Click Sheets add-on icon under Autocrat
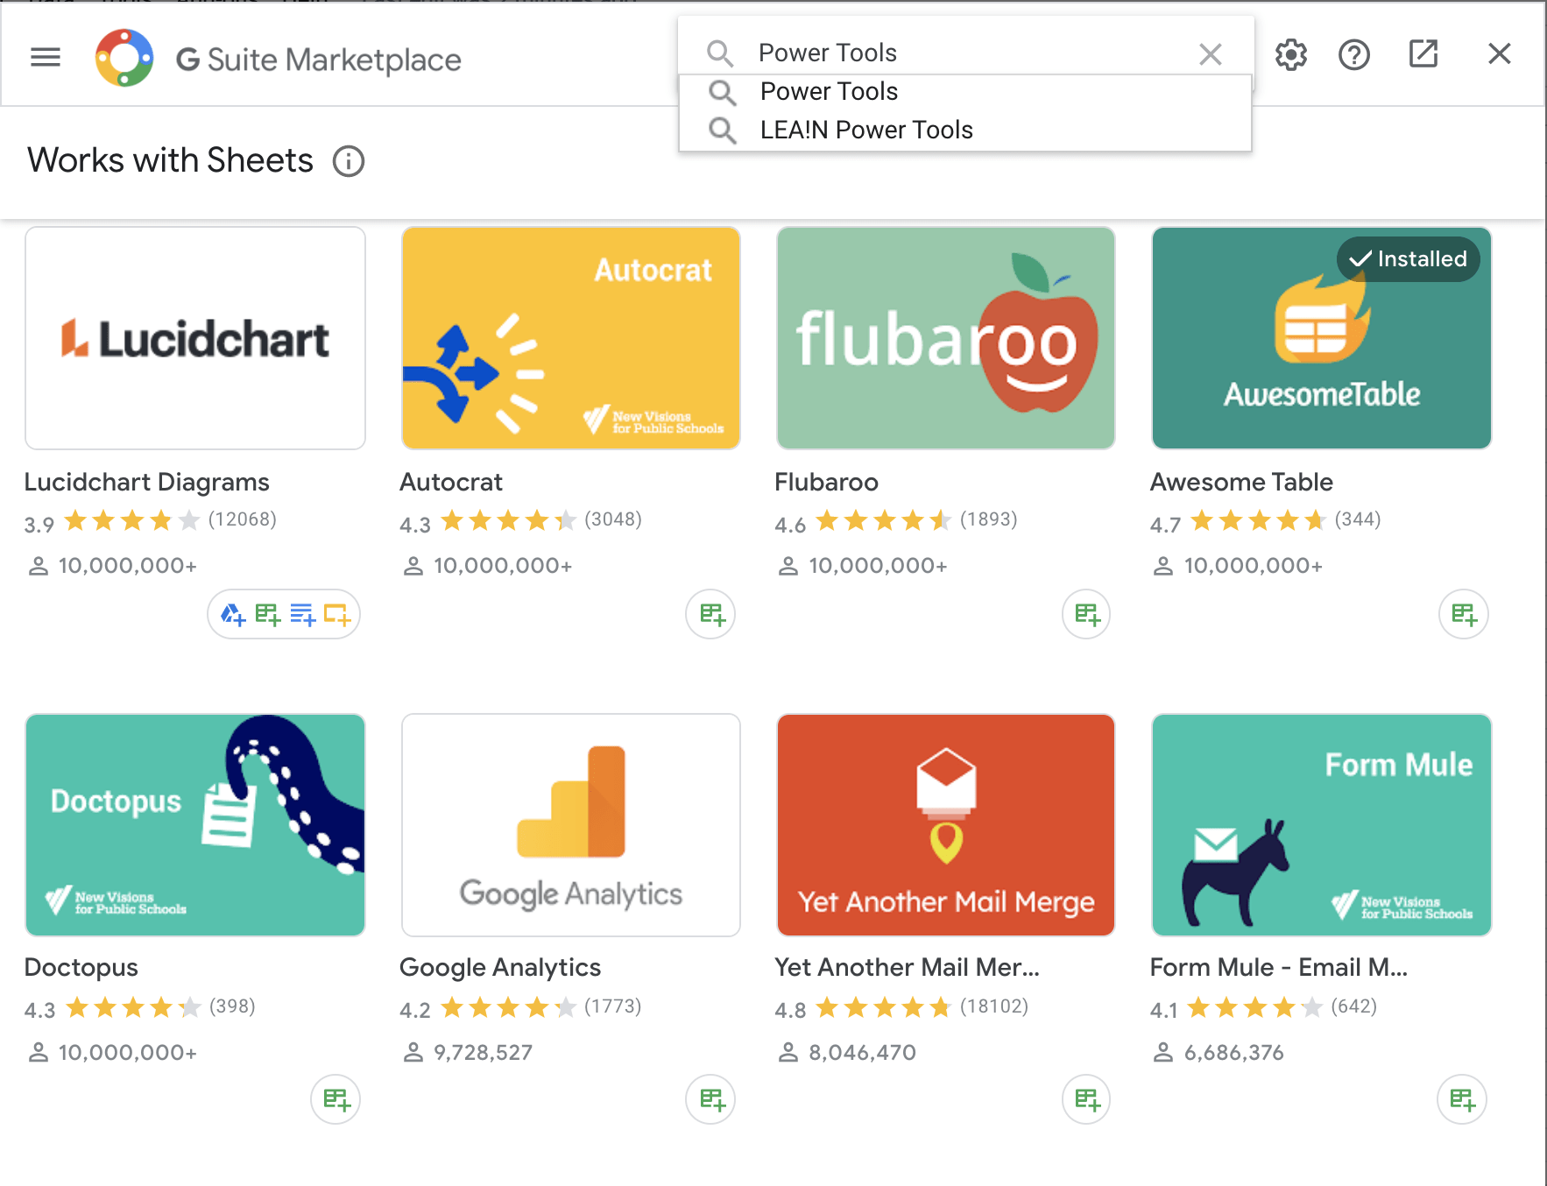The height and width of the screenshot is (1186, 1547). click(x=710, y=614)
